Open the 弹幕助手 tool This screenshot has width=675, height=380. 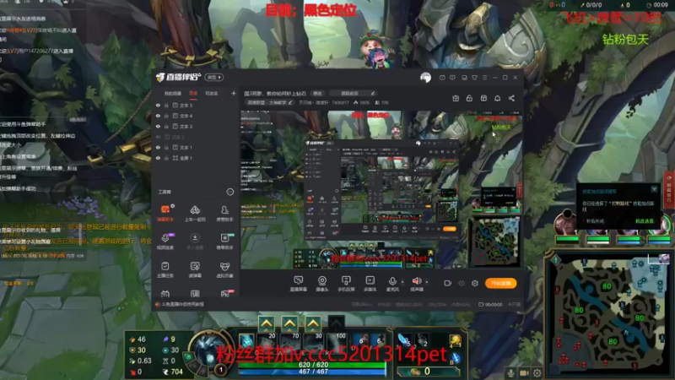click(165, 214)
